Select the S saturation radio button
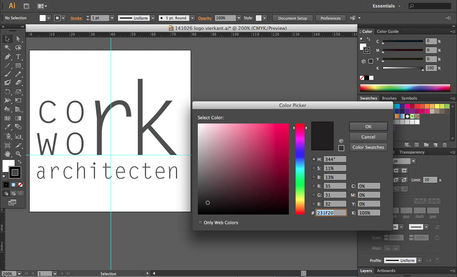This screenshot has width=457, height=277. (x=314, y=168)
